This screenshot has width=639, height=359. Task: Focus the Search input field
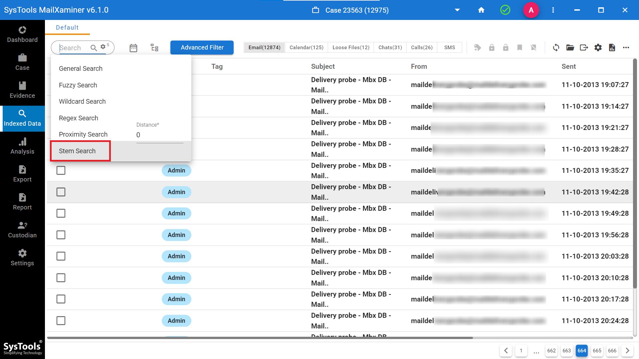pyautogui.click(x=74, y=48)
